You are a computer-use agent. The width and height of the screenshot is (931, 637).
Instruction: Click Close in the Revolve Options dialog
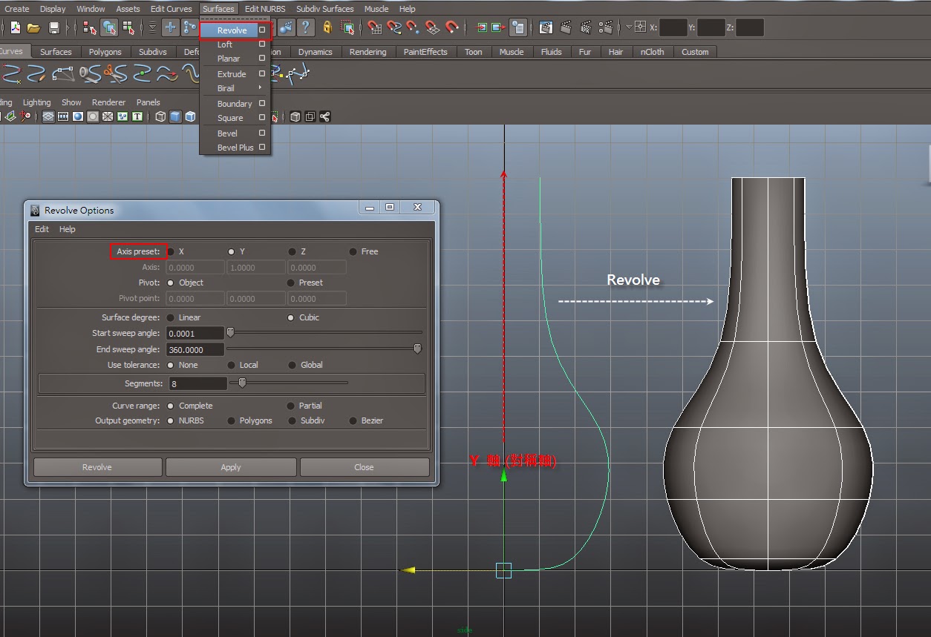364,467
